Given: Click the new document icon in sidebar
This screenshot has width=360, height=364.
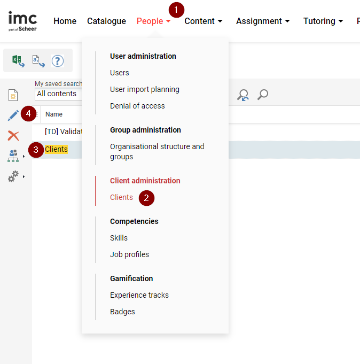Looking at the screenshot, I should (x=13, y=95).
